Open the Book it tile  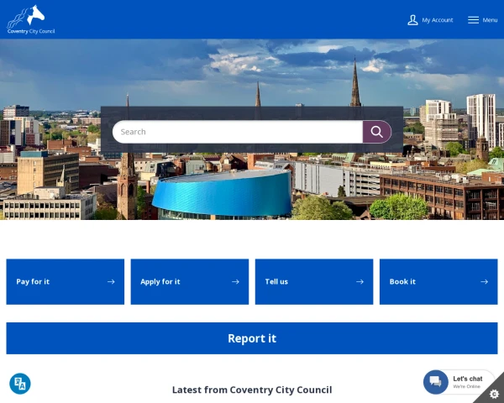[438, 282]
